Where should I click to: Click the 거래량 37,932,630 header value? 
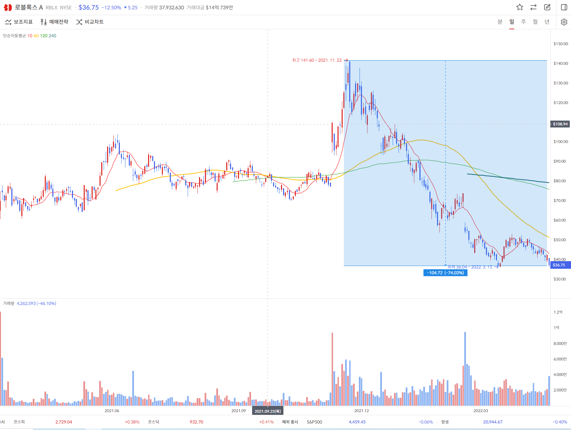(x=164, y=8)
